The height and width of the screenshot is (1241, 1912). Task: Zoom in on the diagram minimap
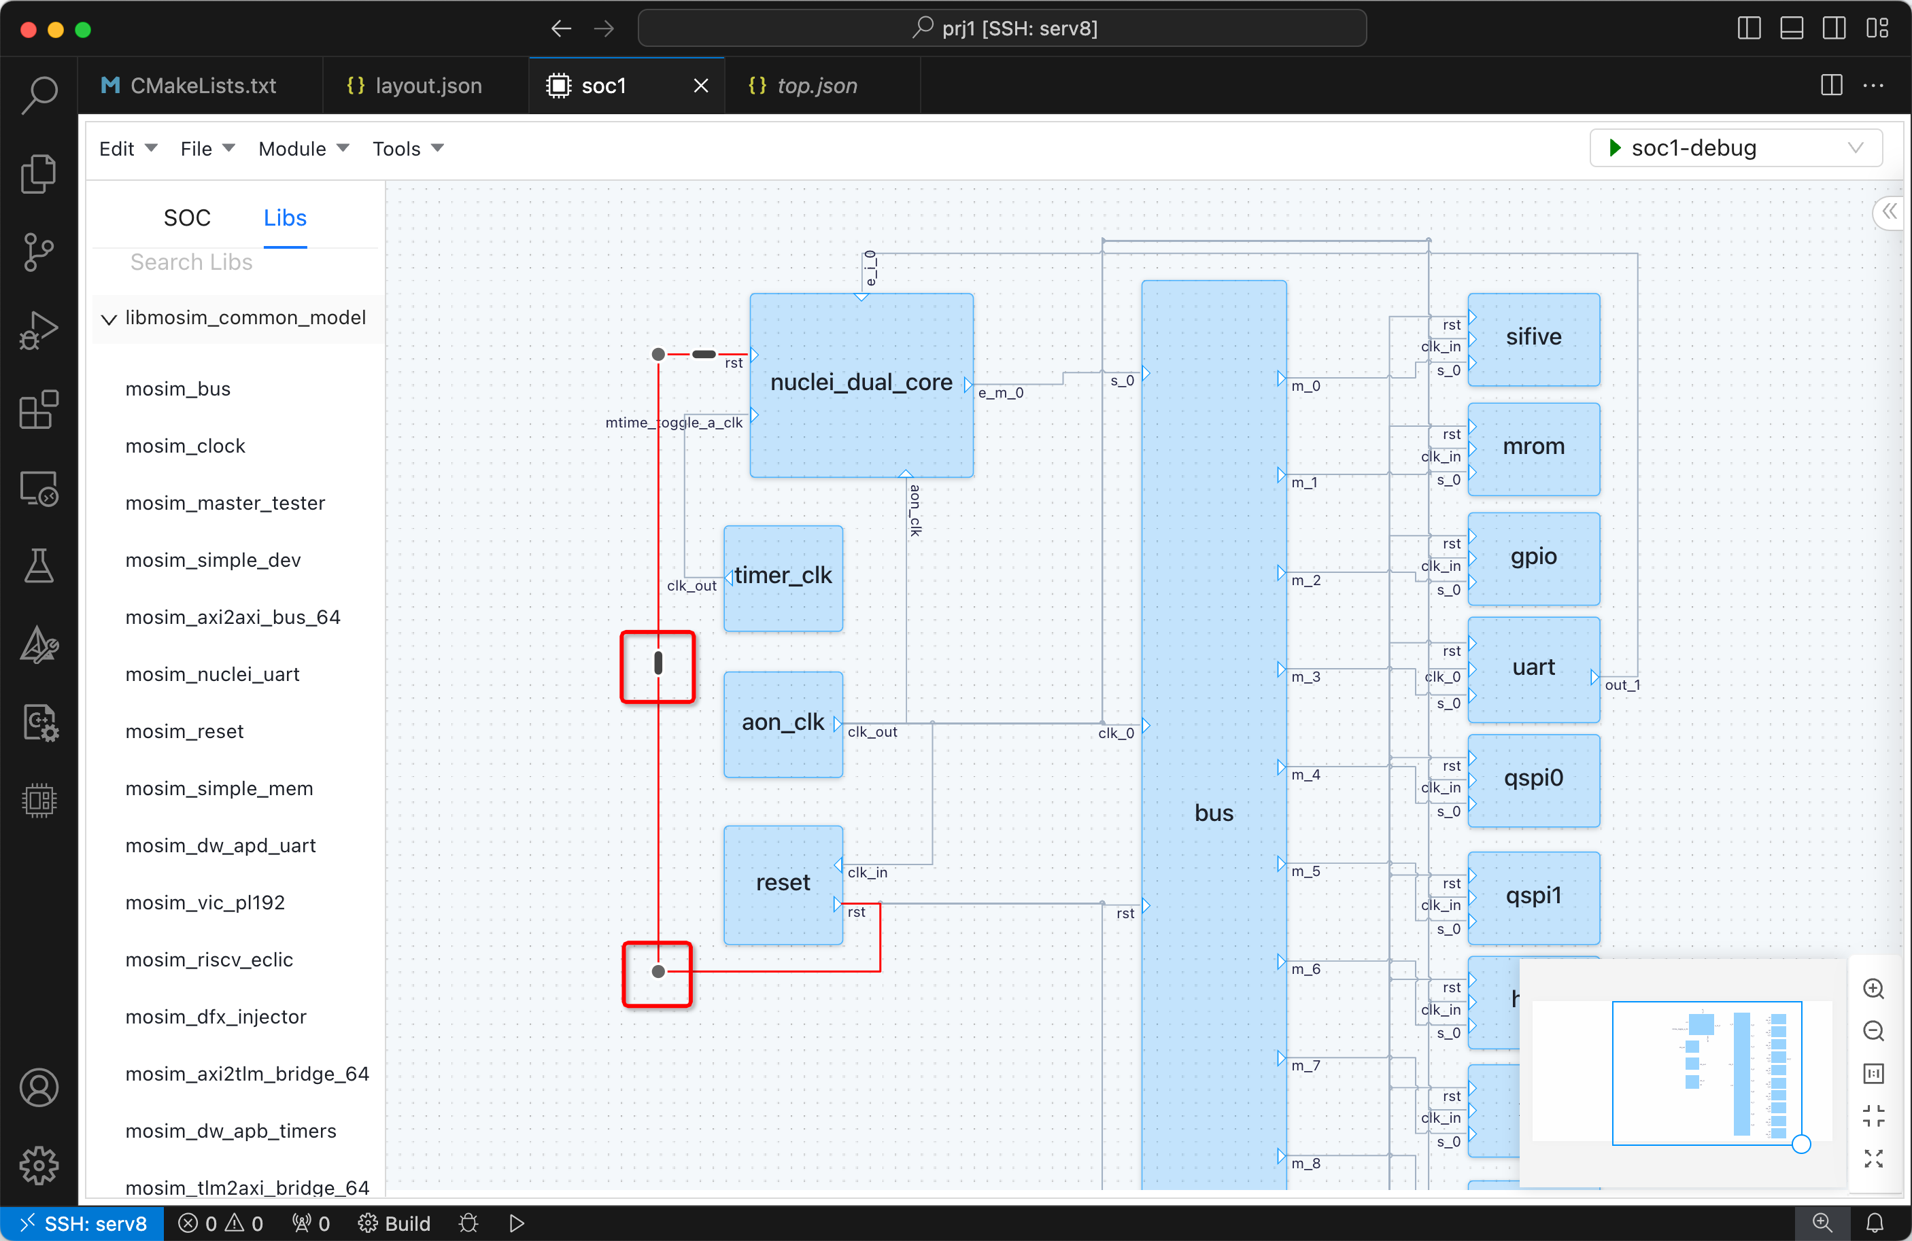(1873, 989)
